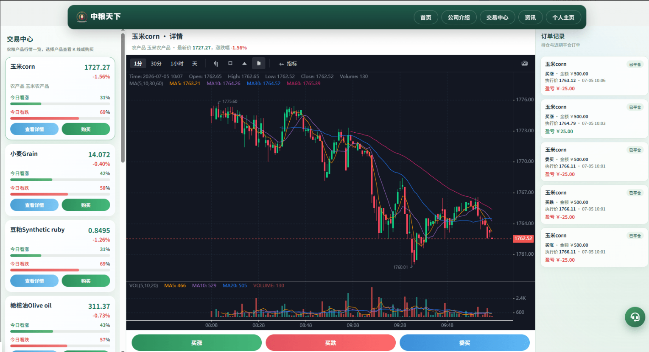The width and height of the screenshot is (649, 352).
Task: Click 小麦Grain 今日看涨 42% progress bar
Action: click(x=60, y=180)
